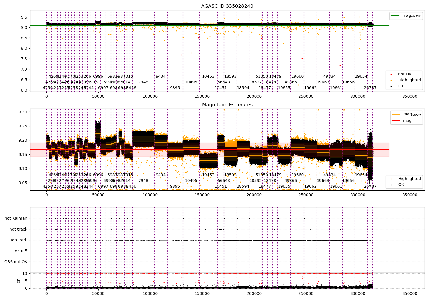
Task: Click the 9.30 tick label on middle plot
Action: 23,112
